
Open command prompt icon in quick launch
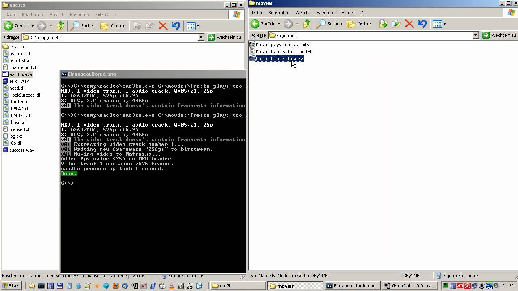(x=41, y=286)
